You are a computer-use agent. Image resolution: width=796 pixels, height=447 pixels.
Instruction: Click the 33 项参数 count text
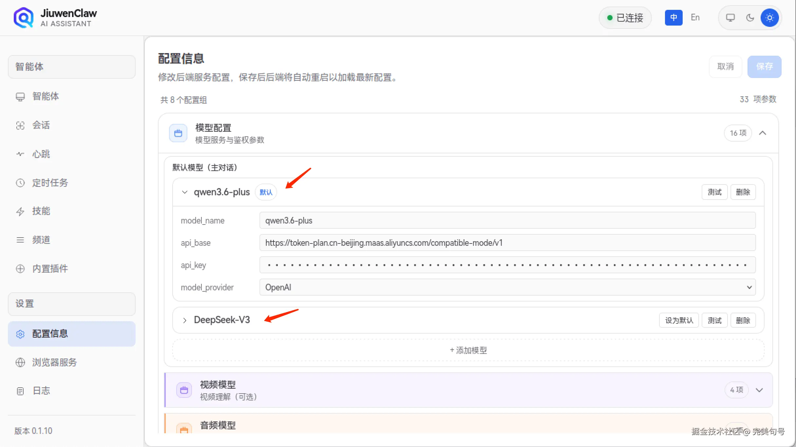pos(758,99)
